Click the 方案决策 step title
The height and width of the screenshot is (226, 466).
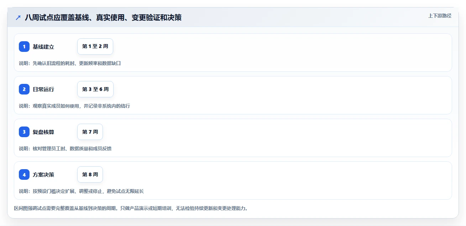pyautogui.click(x=43, y=175)
